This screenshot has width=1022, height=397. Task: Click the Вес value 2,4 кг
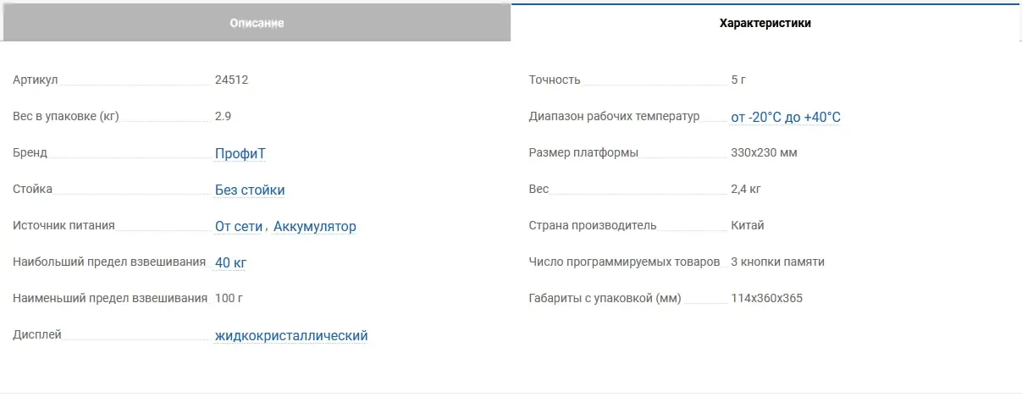(x=744, y=189)
